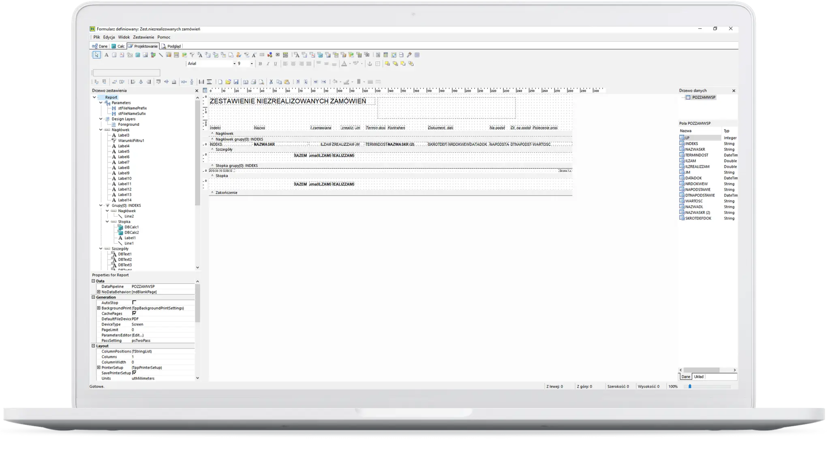
Task: Select the Label text tool
Action: pos(106,55)
